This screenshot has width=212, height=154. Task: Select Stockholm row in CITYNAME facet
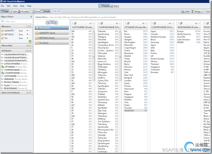click(x=136, y=111)
